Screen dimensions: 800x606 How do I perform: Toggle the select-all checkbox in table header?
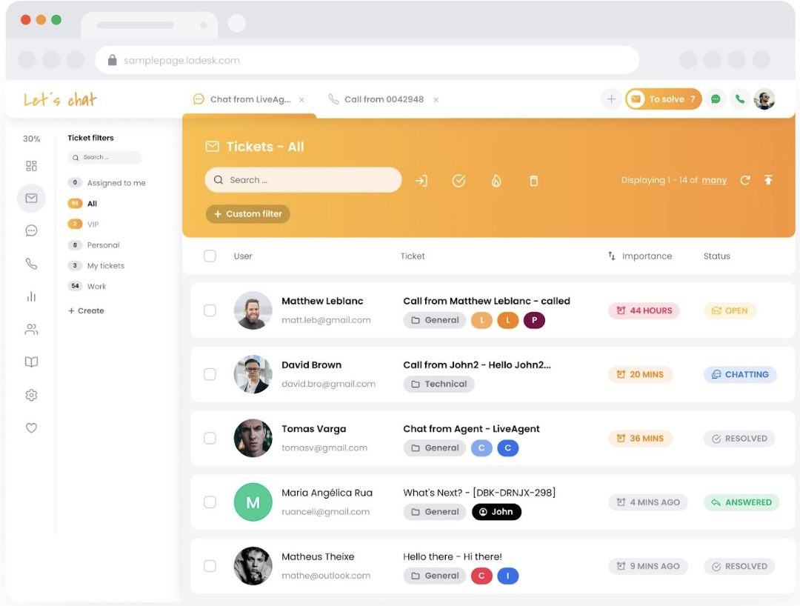pos(210,256)
